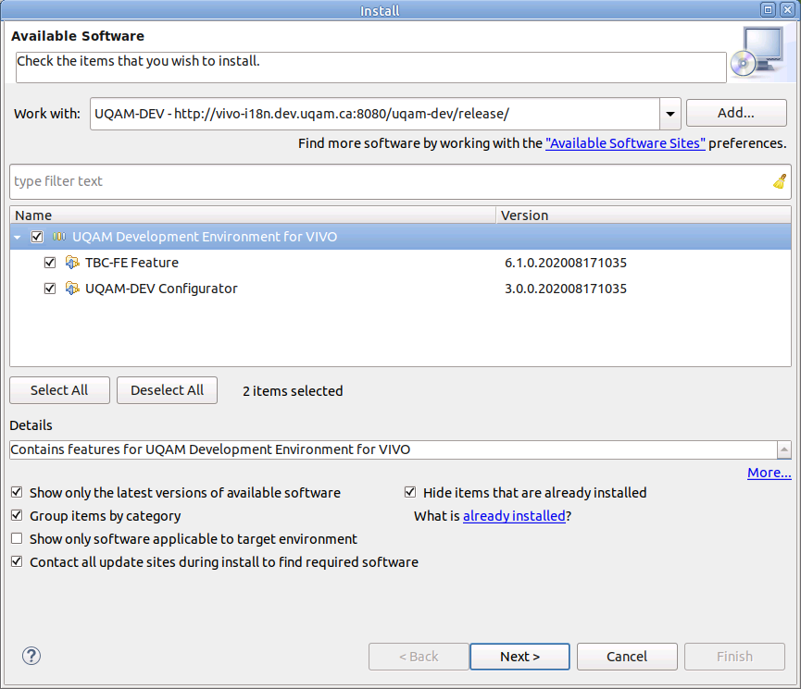Screen dimensions: 801x689
Task: Toggle Contact all update sites checkbox
Action: click(x=17, y=562)
